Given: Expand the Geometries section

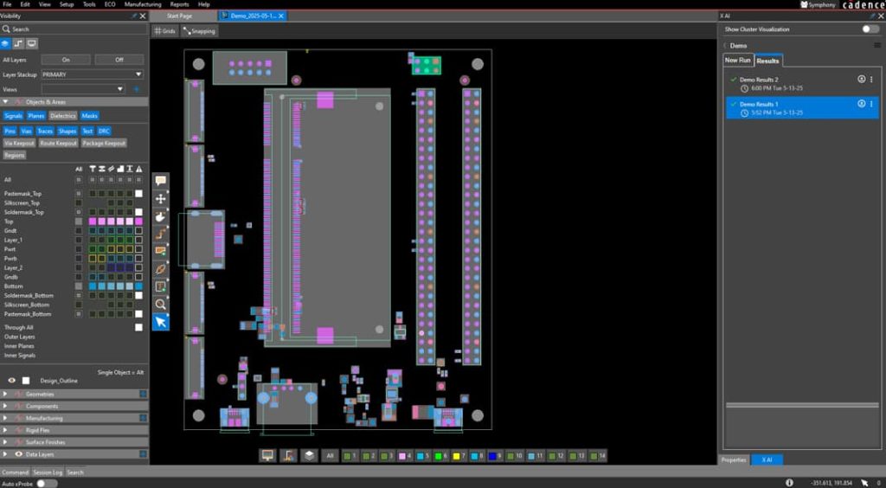Looking at the screenshot, I should tap(5, 394).
